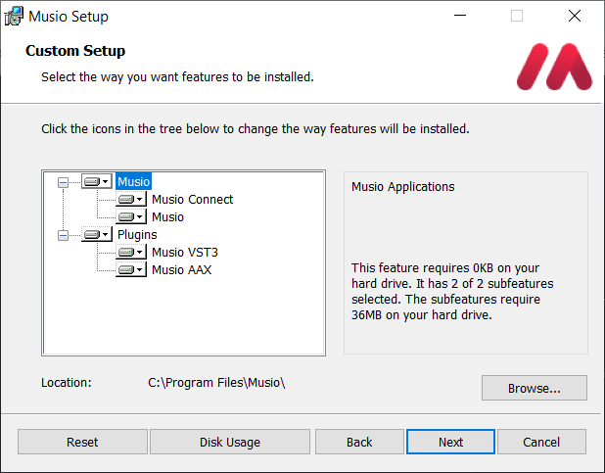Click the drive icon beside the top-level Musio feature

96,181
